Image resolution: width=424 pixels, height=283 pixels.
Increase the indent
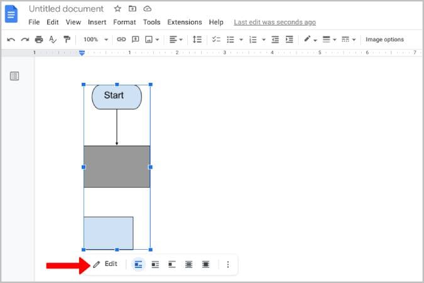click(289, 40)
